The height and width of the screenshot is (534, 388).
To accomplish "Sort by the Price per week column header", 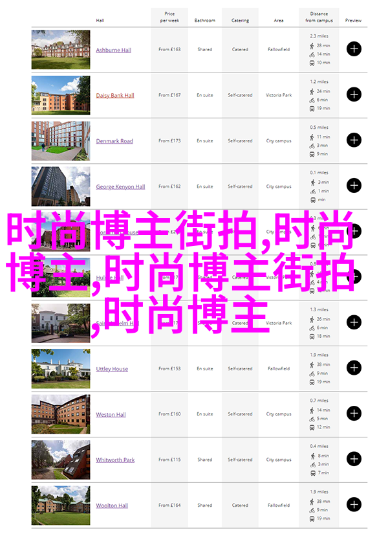I will coord(169,17).
